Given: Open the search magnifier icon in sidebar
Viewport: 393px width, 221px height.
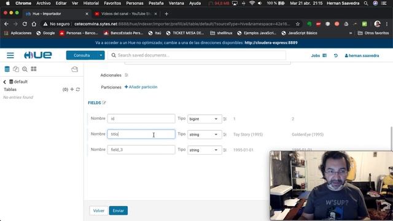Looking at the screenshot, I should 25,69.
